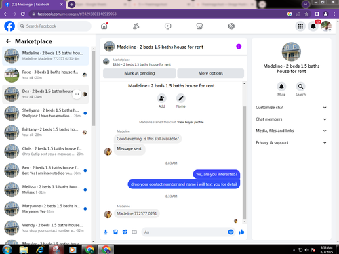Open the apps grid menu icon
The width and height of the screenshot is (339, 254).
coord(300,26)
